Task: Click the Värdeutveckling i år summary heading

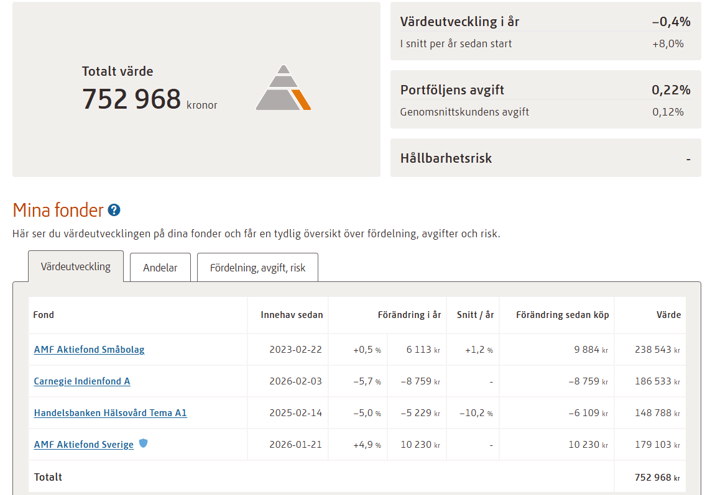Action: tap(459, 22)
